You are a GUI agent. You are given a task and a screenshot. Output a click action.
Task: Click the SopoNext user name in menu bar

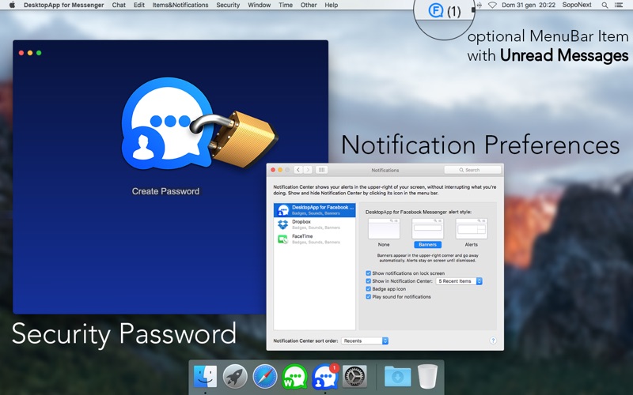pyautogui.click(x=577, y=6)
